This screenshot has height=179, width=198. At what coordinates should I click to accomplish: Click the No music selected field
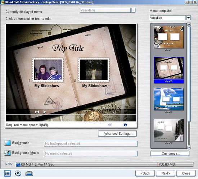click(91, 153)
